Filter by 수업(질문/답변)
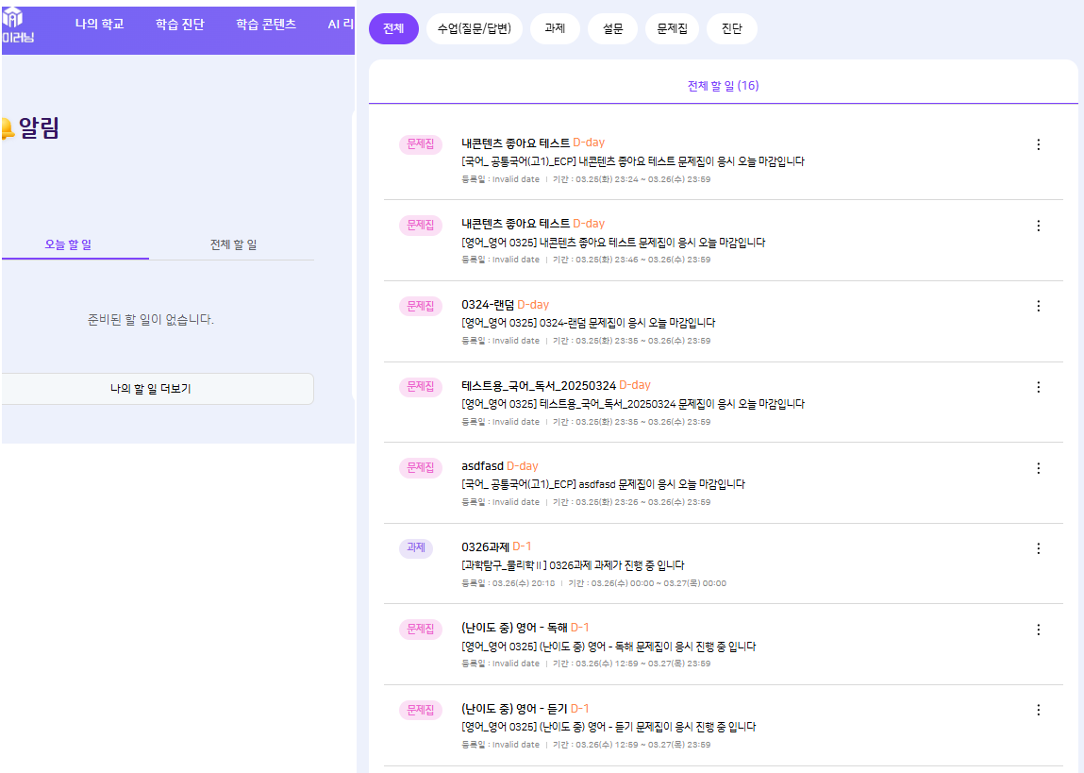 pos(474,28)
